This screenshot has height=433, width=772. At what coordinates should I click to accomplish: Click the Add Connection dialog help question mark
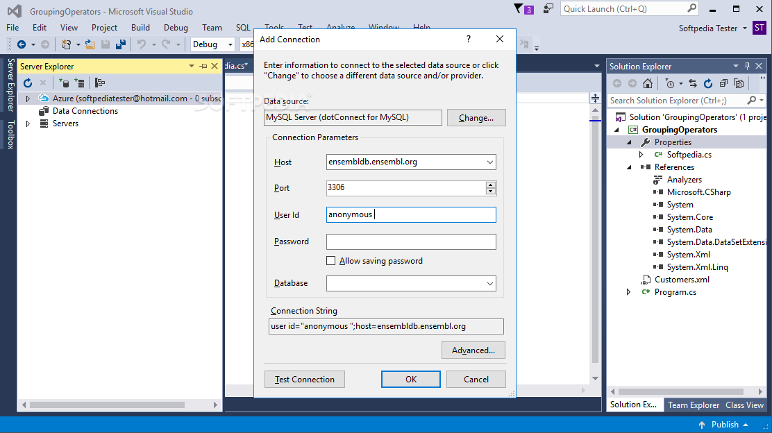pos(468,39)
